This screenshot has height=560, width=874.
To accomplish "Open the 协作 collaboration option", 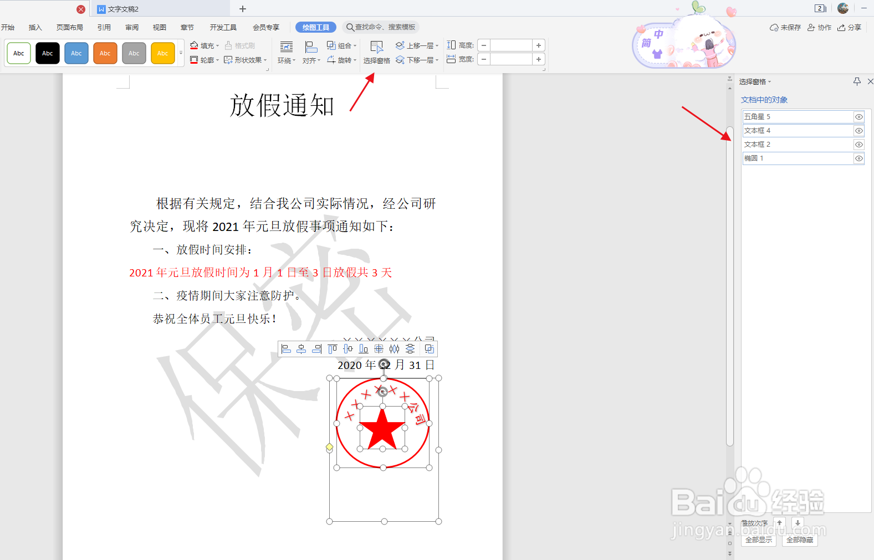I will [820, 27].
